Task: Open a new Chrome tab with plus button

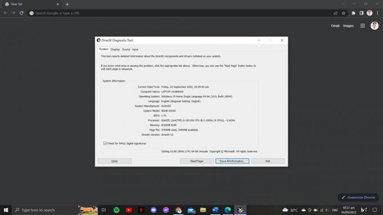Action: pos(67,4)
